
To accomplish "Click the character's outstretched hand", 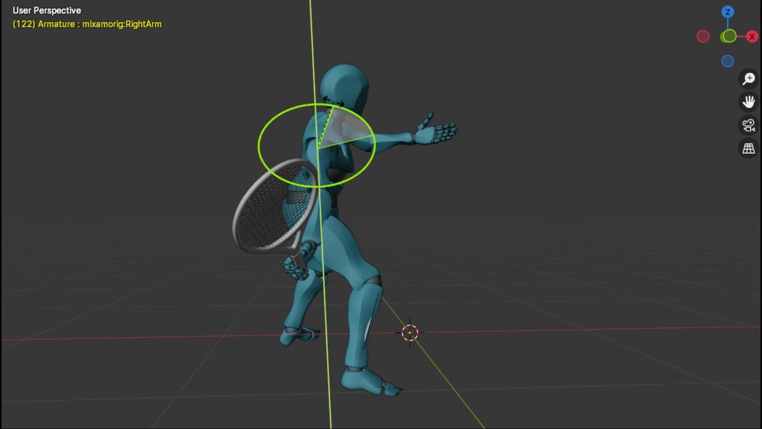I will 438,132.
